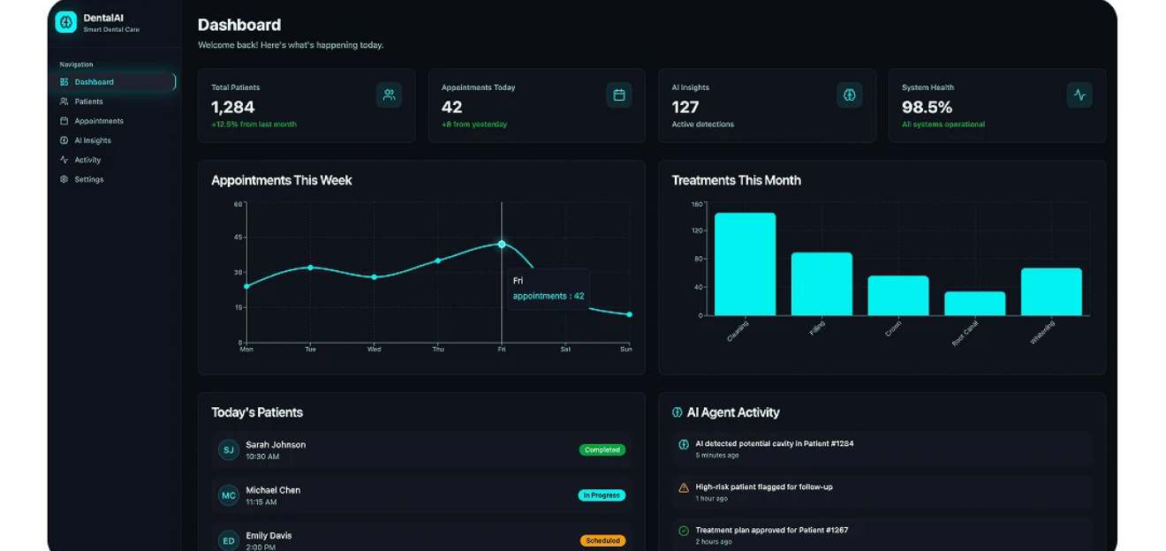Viewport: 1166px width, 551px height.
Task: Click the DentalAI brain logo icon
Action: pos(66,22)
